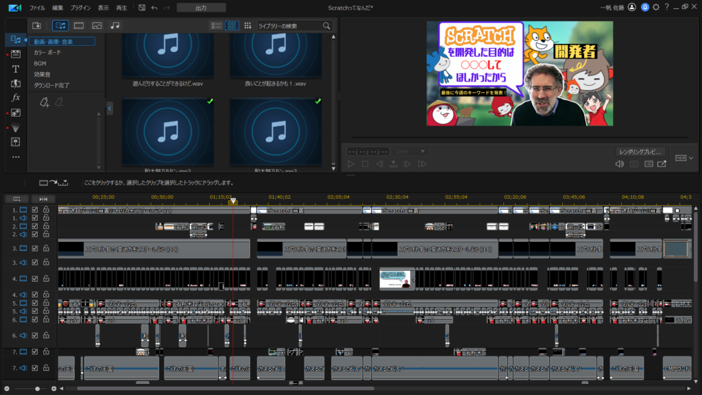Disable audio track 7 checkbox
The image size is (702, 395).
tap(35, 368)
